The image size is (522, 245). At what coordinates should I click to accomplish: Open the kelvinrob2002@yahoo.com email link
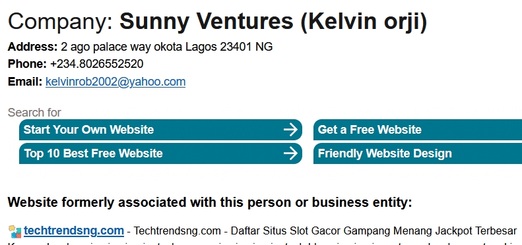click(x=115, y=82)
